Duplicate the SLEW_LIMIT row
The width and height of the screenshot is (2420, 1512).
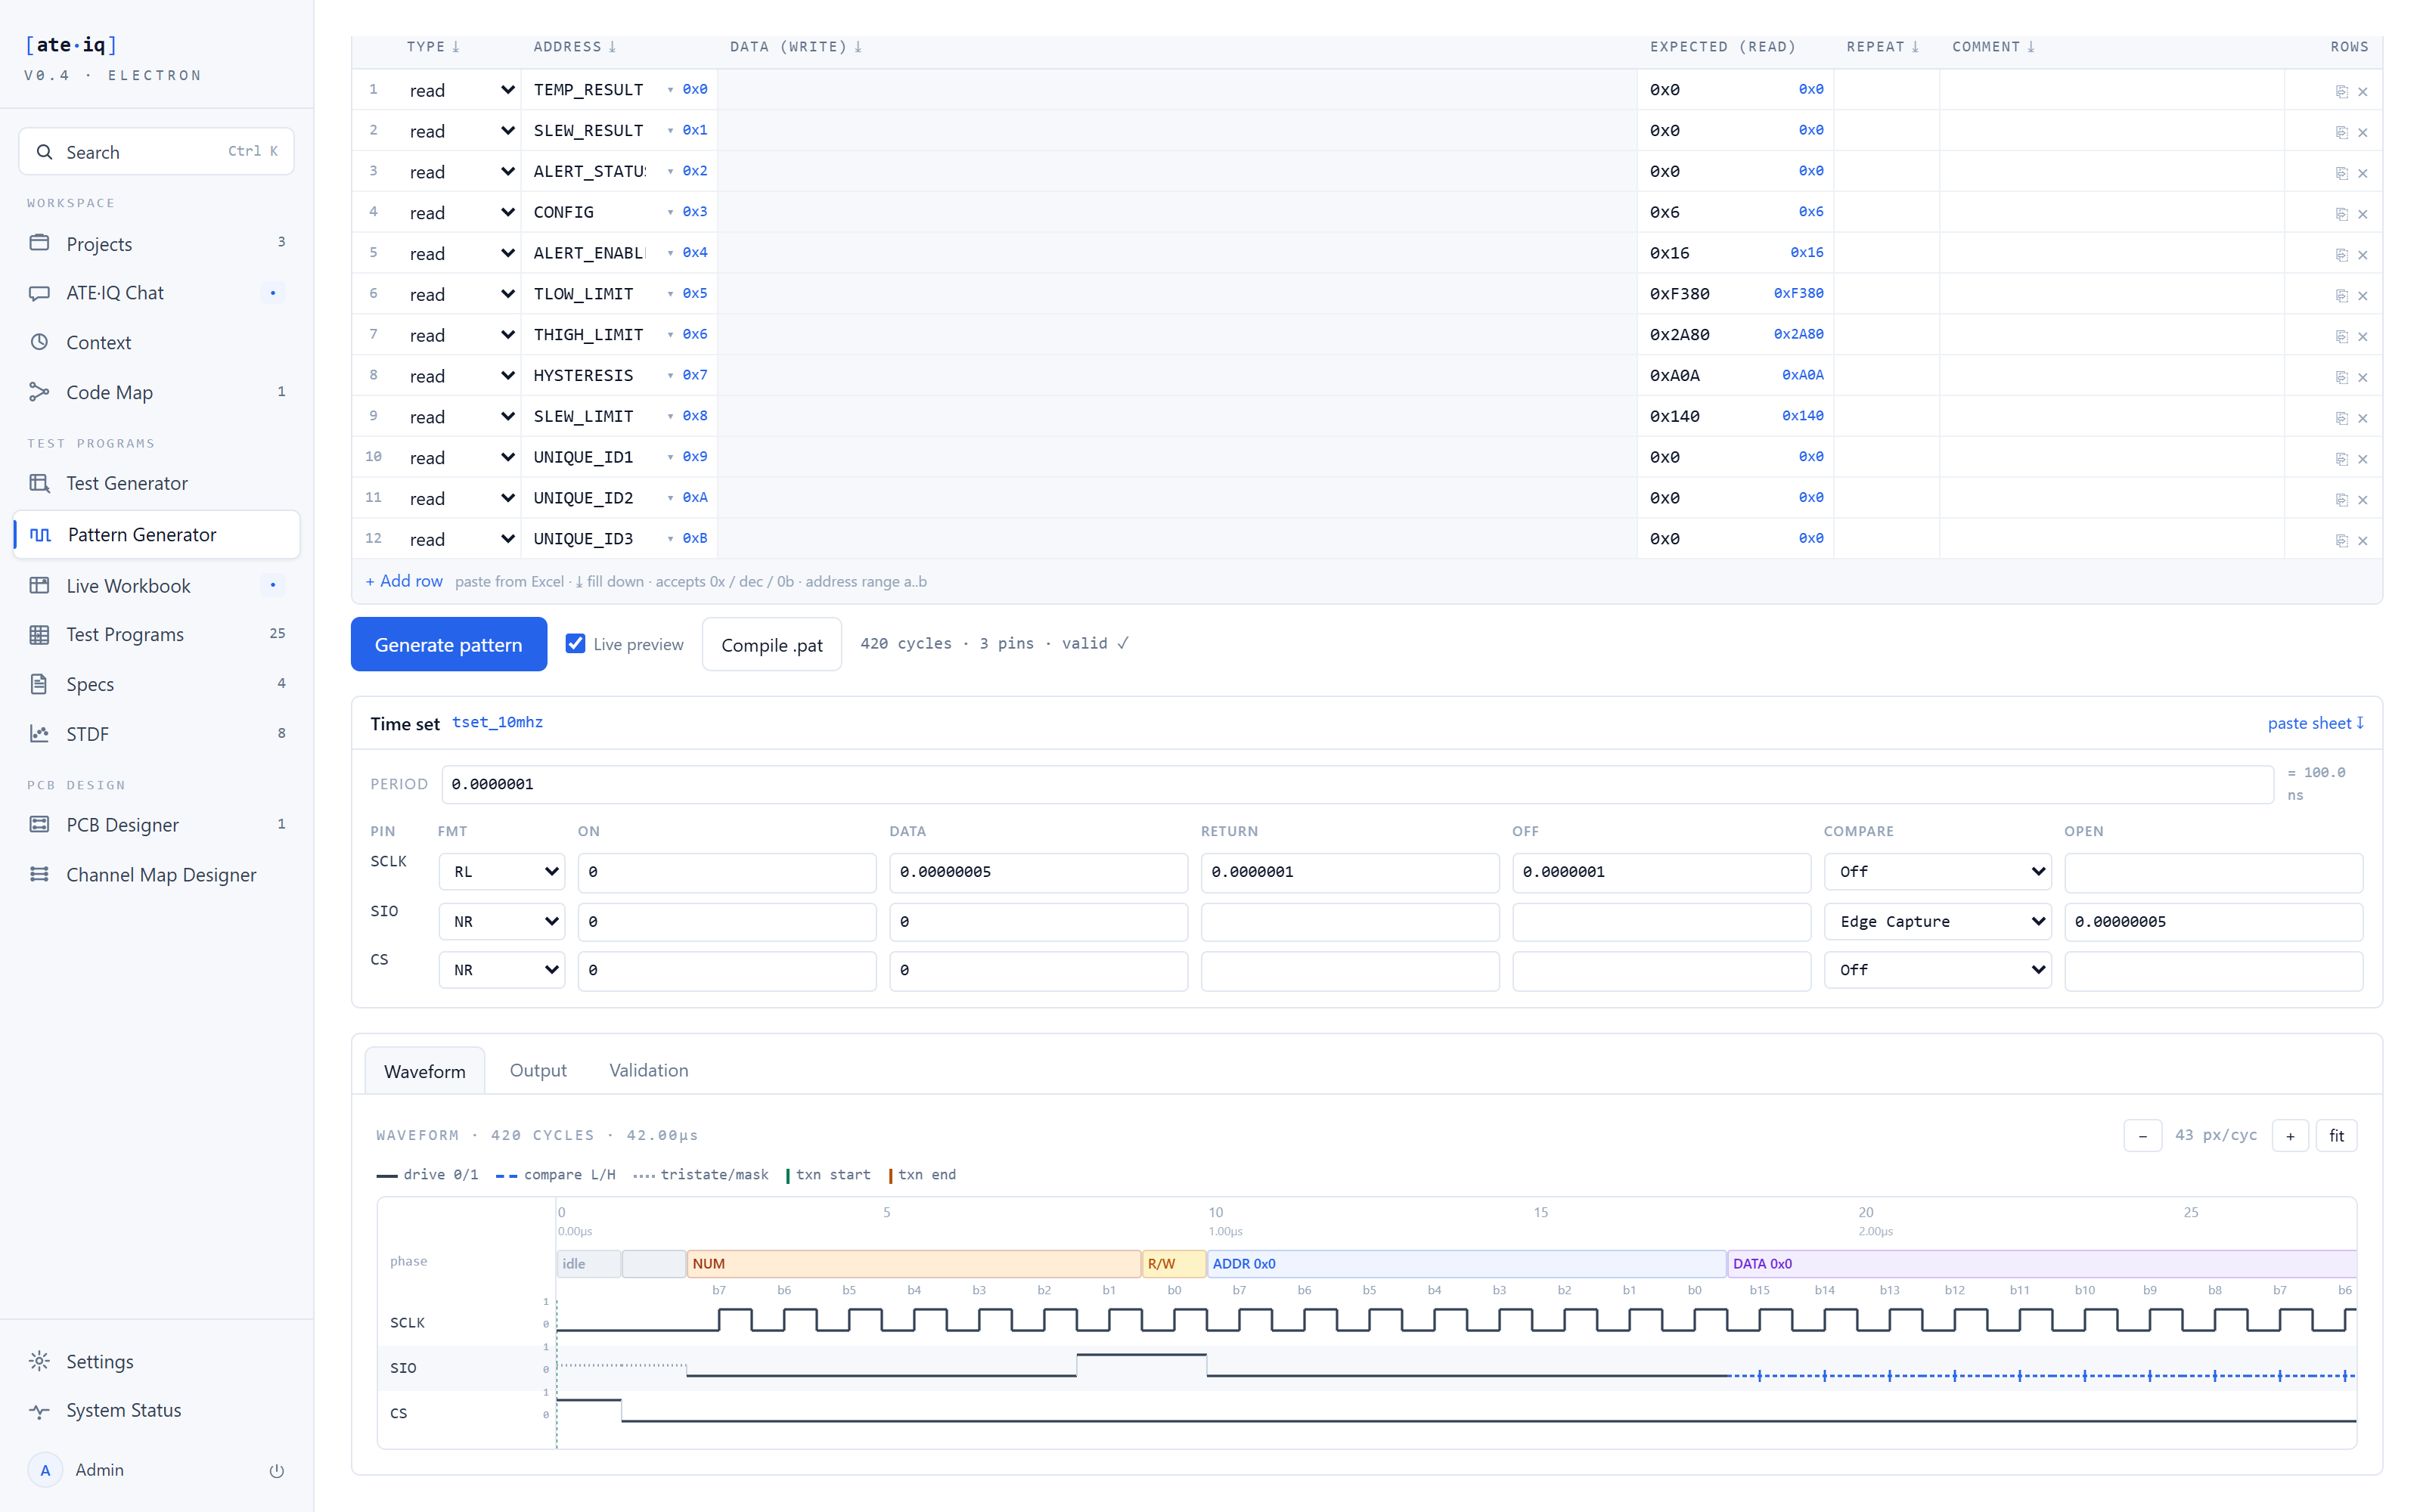(2341, 418)
